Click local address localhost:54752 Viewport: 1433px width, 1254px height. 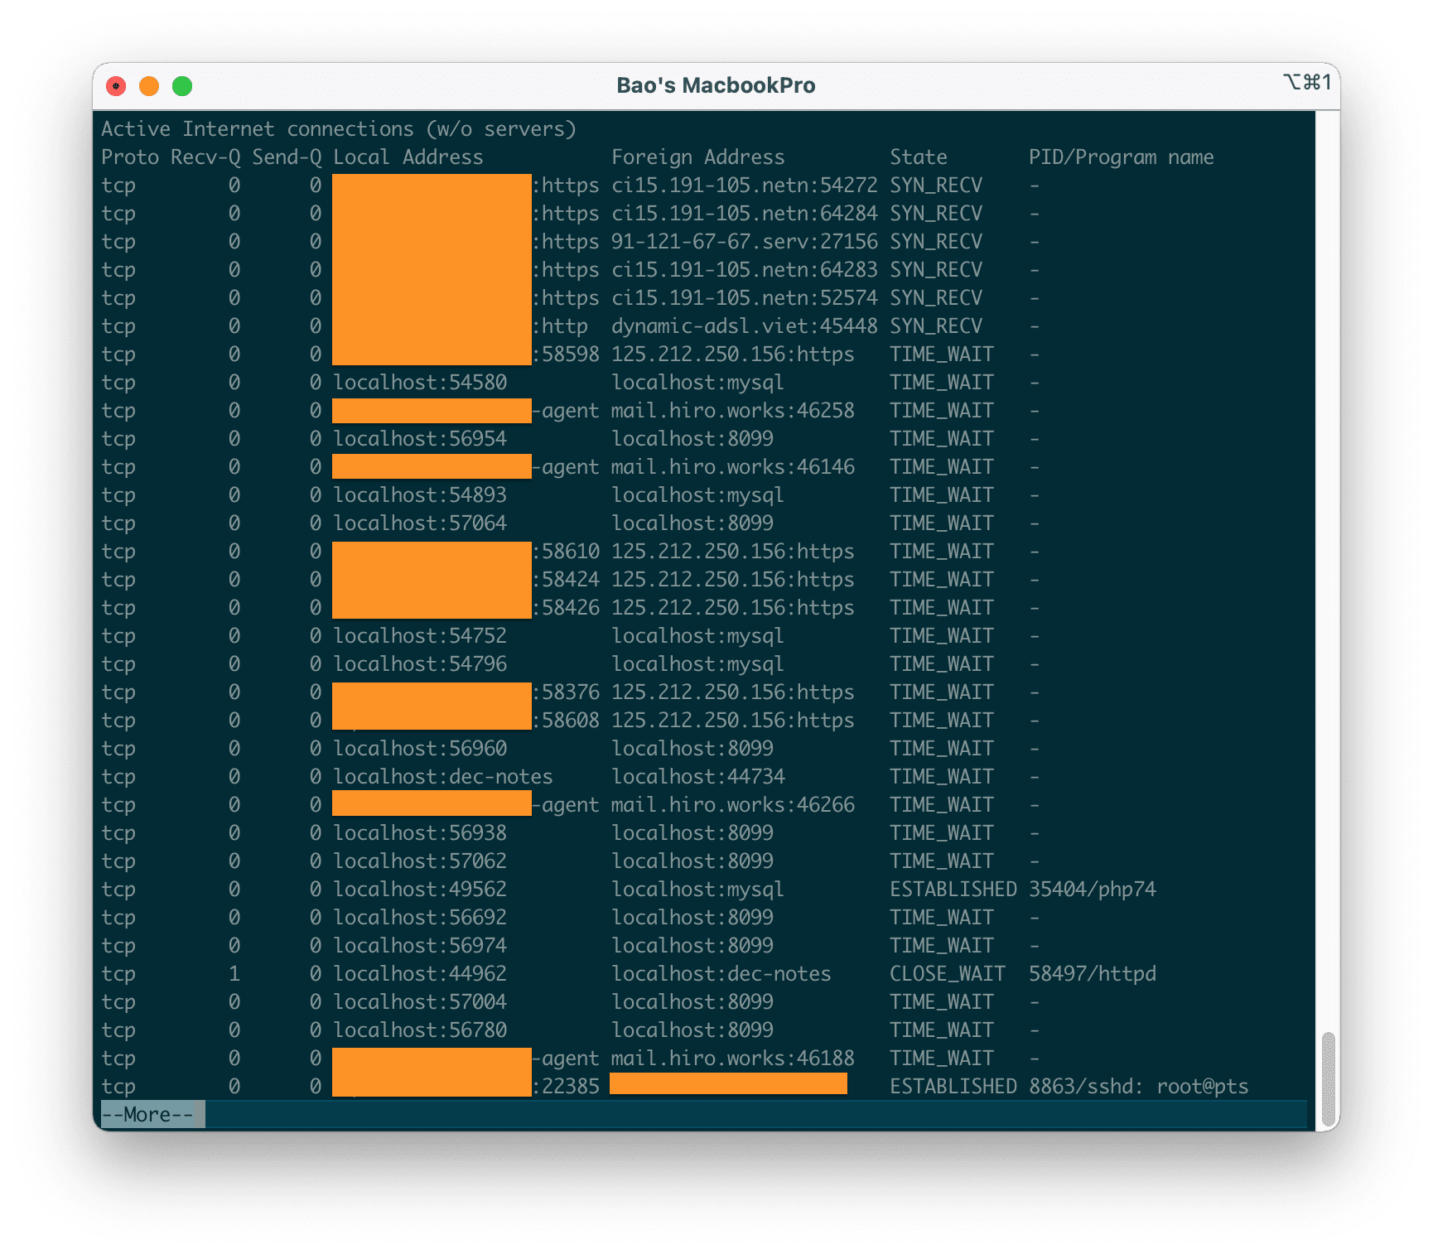coord(420,636)
